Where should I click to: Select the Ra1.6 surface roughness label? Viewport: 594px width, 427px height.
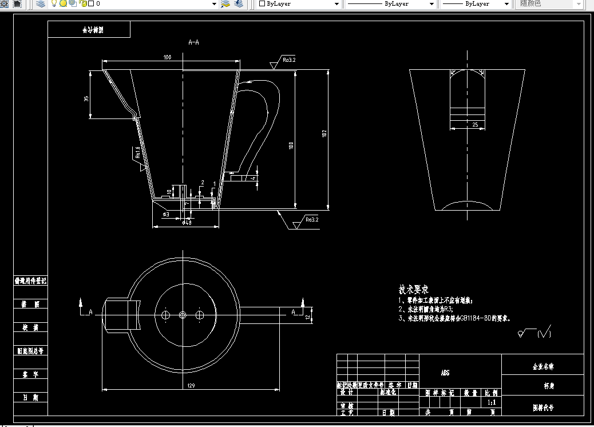coord(138,152)
